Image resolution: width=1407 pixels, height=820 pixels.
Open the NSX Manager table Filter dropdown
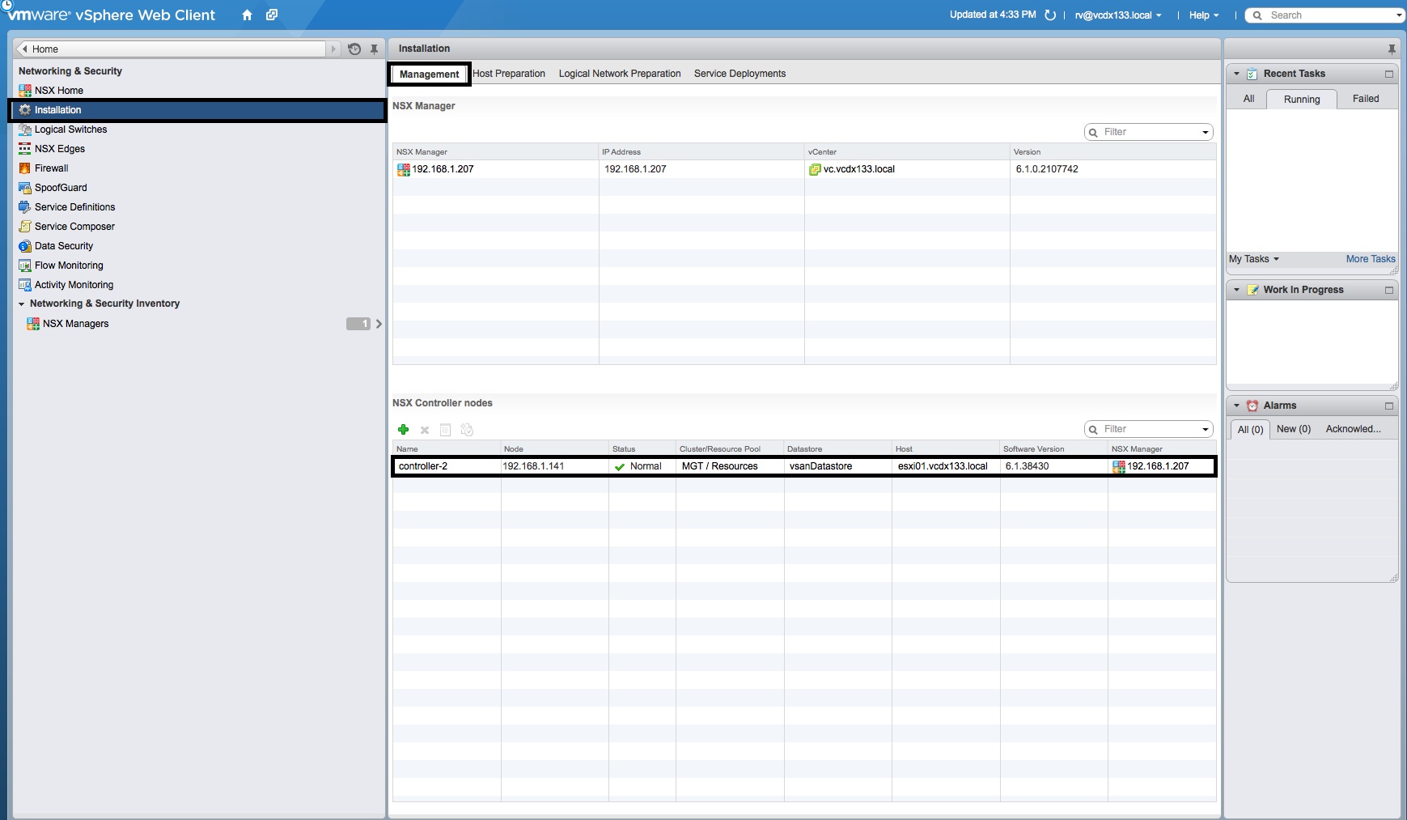[1205, 131]
